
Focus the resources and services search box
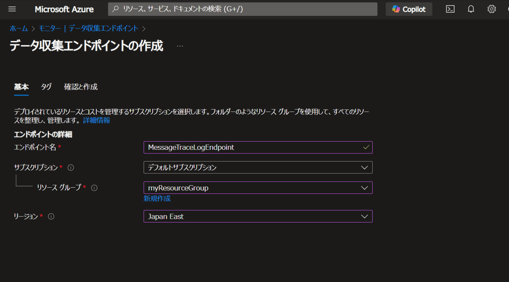click(x=243, y=9)
